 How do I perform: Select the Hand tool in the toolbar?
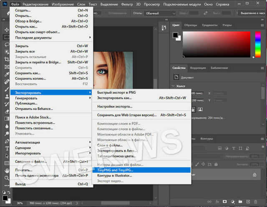pos(7,171)
